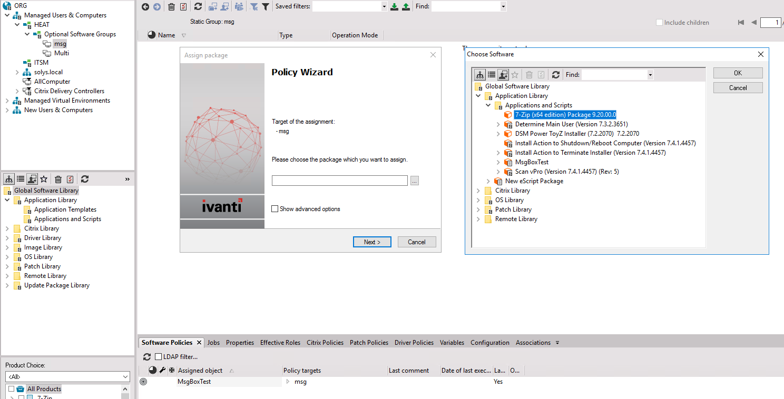Click the Next button in Policy Wizard

[372, 242]
